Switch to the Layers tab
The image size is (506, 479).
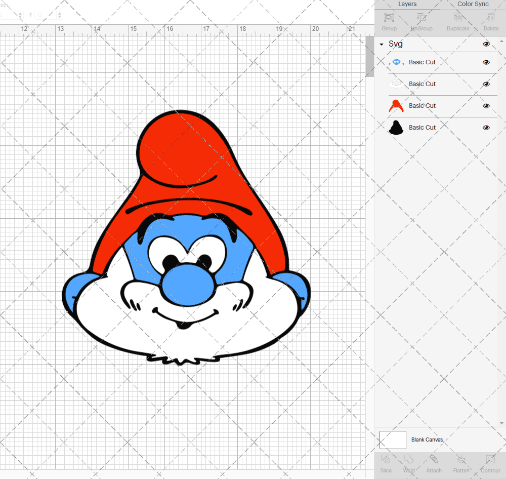click(407, 4)
